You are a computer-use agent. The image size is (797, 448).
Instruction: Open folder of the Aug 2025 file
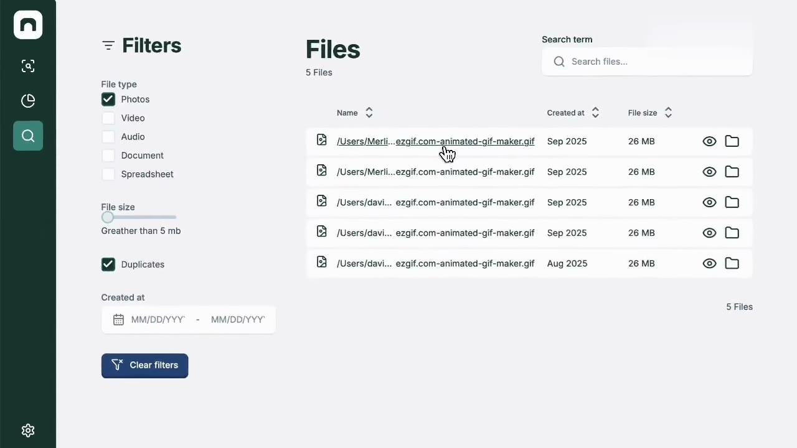pos(732,263)
